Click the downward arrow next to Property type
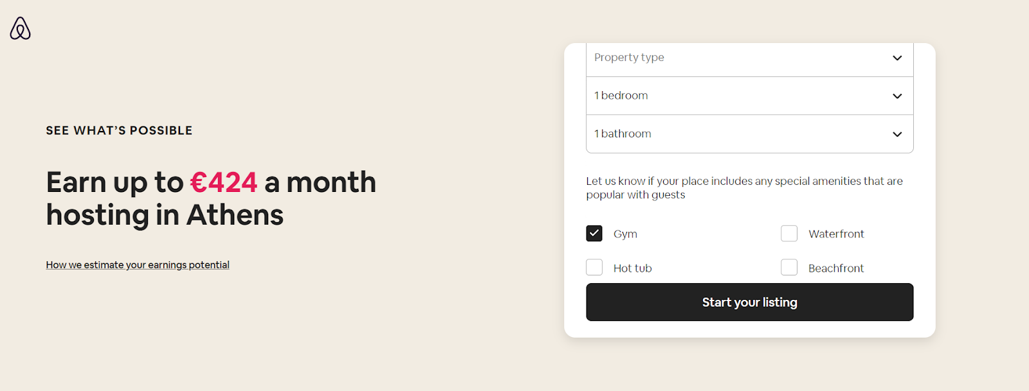1029x391 pixels. 897,58
